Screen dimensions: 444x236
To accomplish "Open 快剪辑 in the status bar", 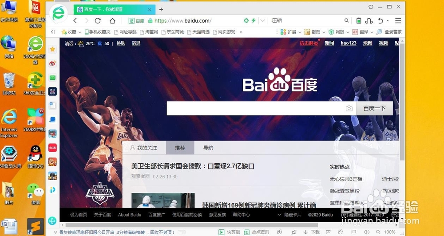I will pos(229,232).
